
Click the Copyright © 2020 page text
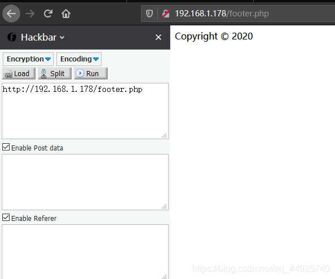[214, 36]
